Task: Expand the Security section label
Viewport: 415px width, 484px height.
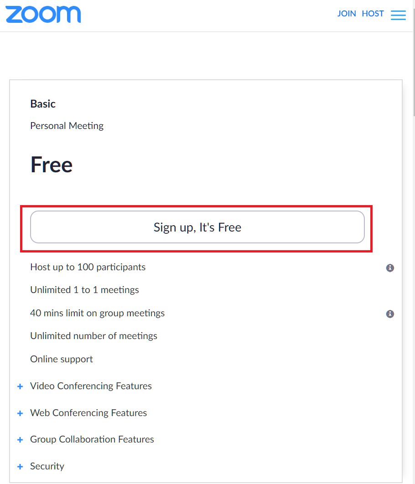Action: tap(47, 466)
